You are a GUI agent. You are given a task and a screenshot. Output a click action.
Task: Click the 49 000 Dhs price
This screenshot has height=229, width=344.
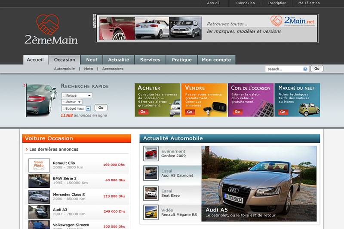coord(115,180)
